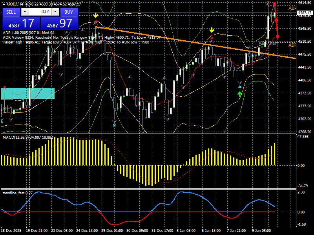Decrease lot volume with the down arrow
This screenshot has height=235, width=314.
pos(25,12)
